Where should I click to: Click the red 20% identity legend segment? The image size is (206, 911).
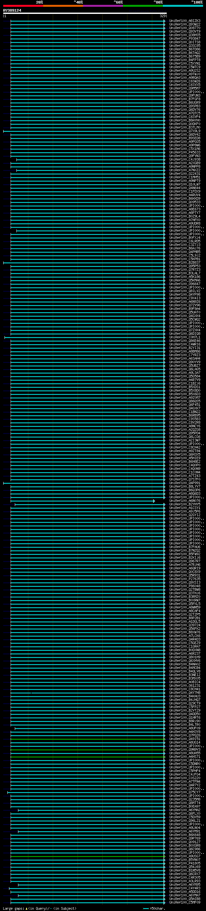click(23, 6)
